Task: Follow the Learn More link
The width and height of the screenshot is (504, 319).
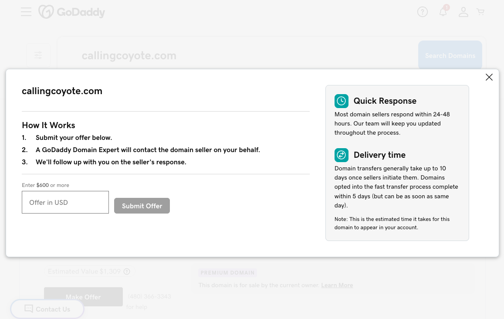Action: pyautogui.click(x=337, y=285)
